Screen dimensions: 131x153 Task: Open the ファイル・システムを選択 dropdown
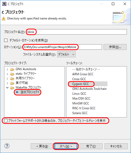coord(66,54)
